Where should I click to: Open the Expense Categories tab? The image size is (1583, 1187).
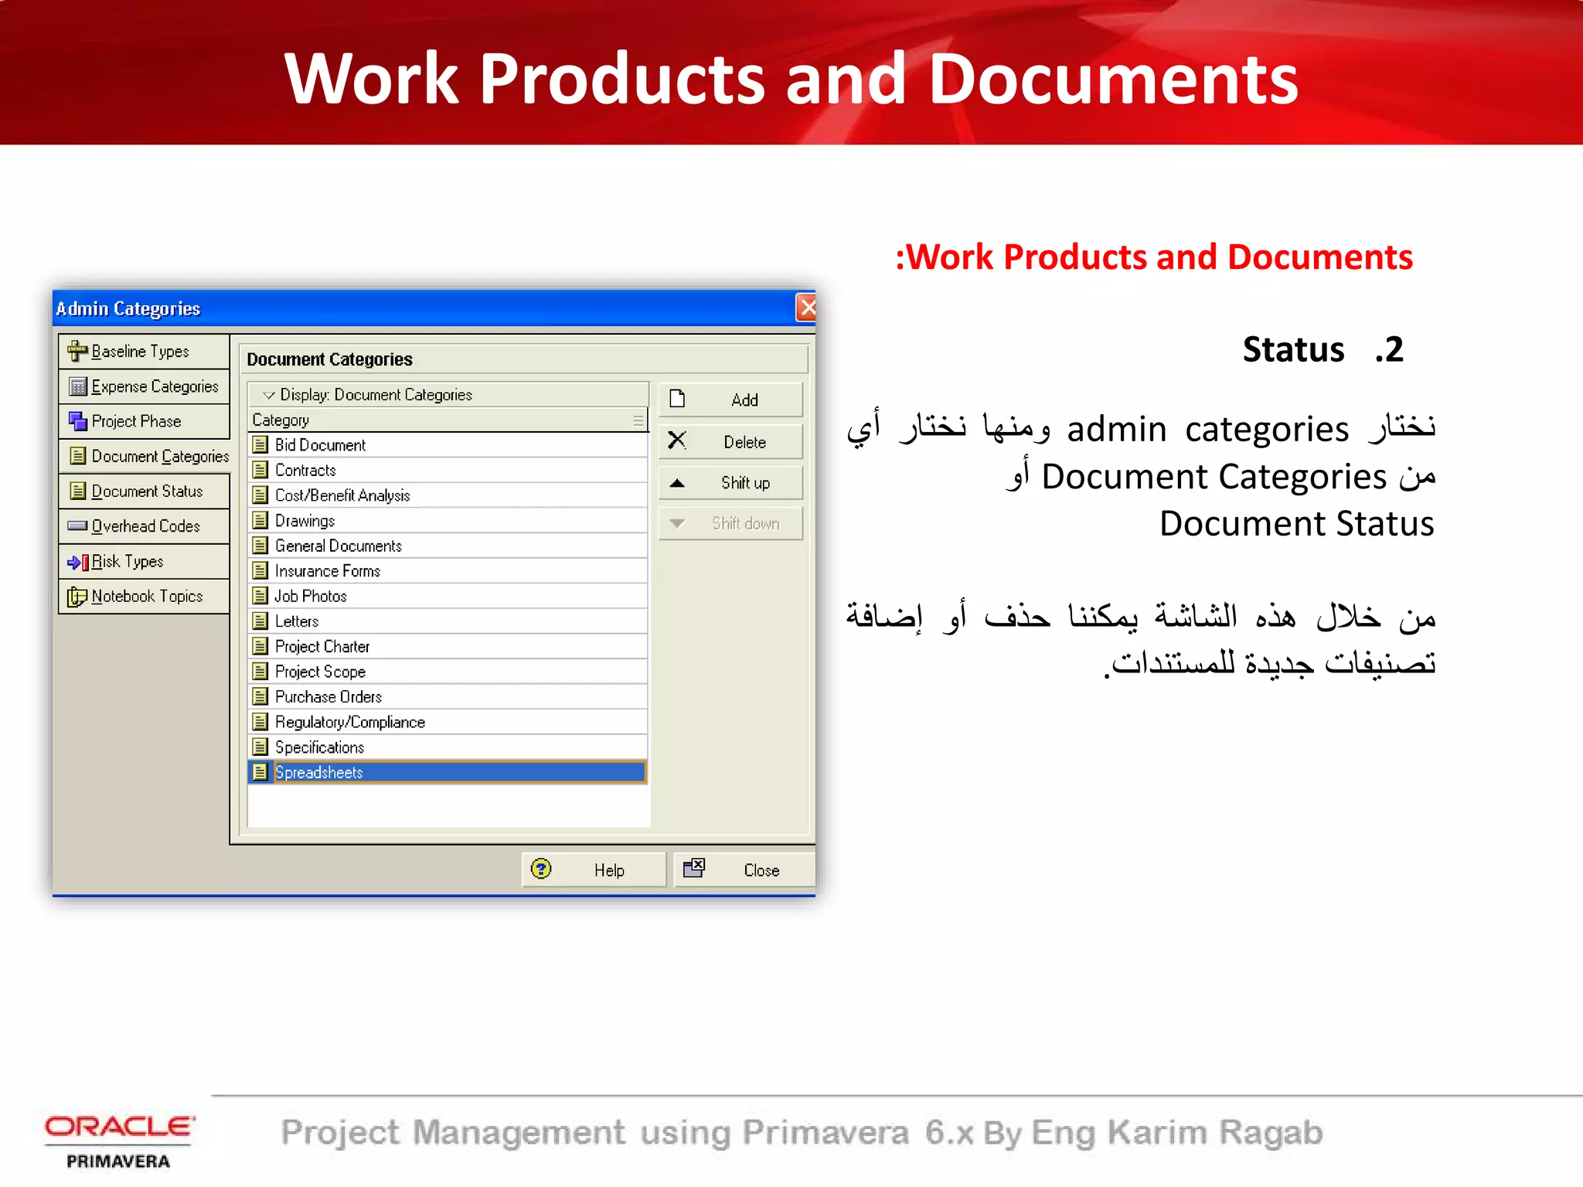145,386
